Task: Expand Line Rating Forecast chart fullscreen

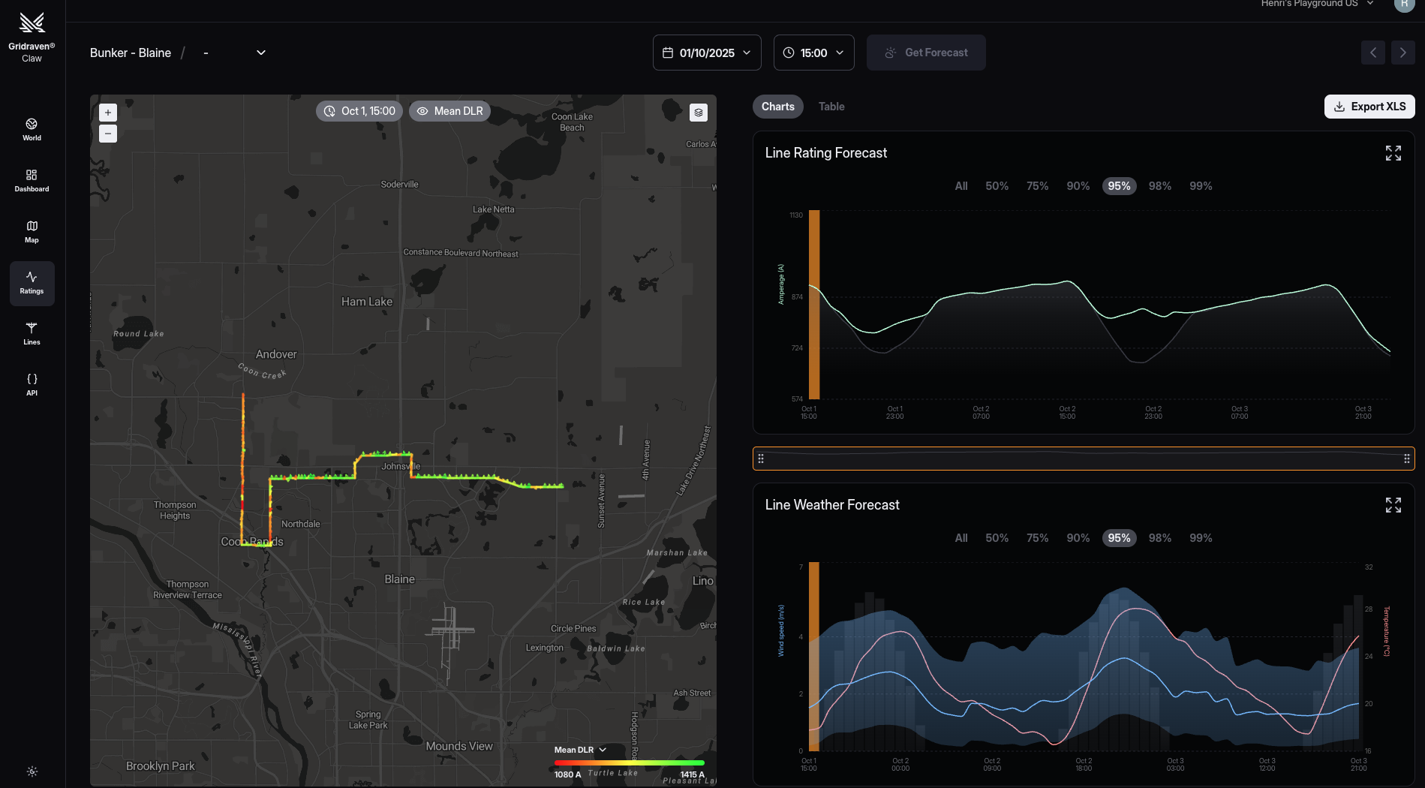Action: [x=1393, y=153]
